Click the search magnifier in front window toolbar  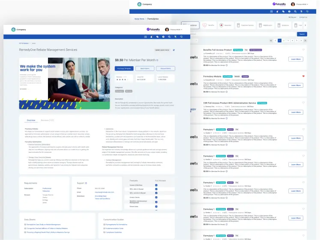(169, 37)
